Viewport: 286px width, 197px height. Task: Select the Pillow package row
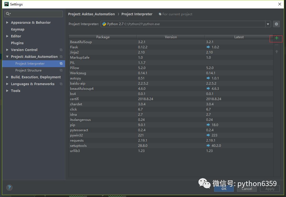click(x=171, y=68)
